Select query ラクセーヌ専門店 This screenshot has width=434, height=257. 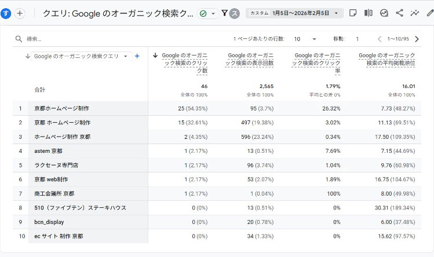tap(56, 166)
